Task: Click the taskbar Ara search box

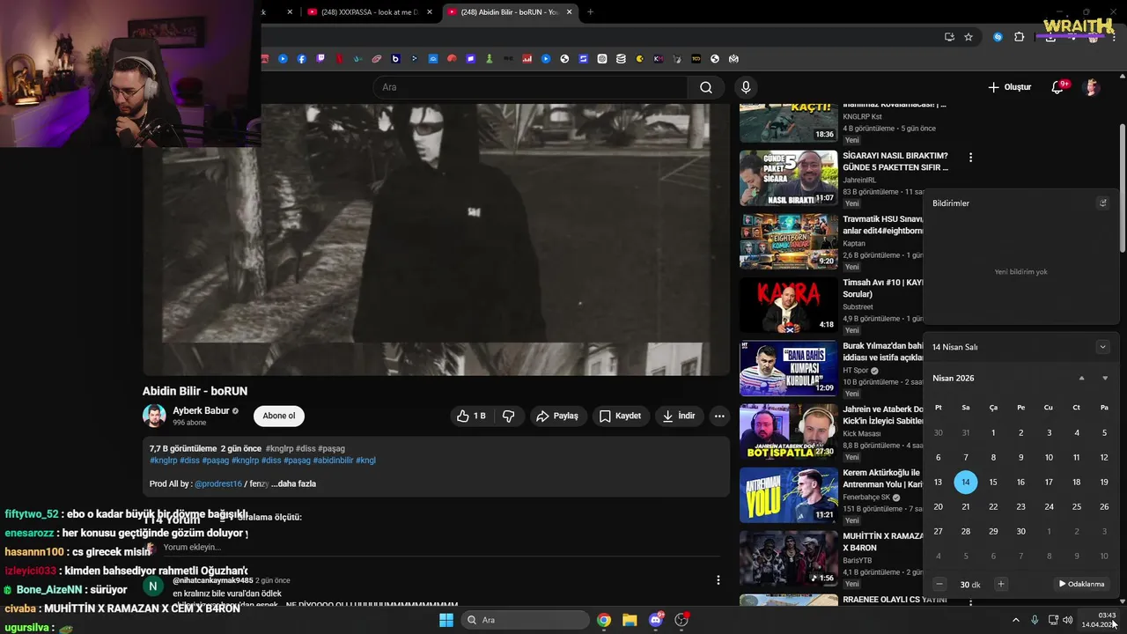Action: pos(525,620)
